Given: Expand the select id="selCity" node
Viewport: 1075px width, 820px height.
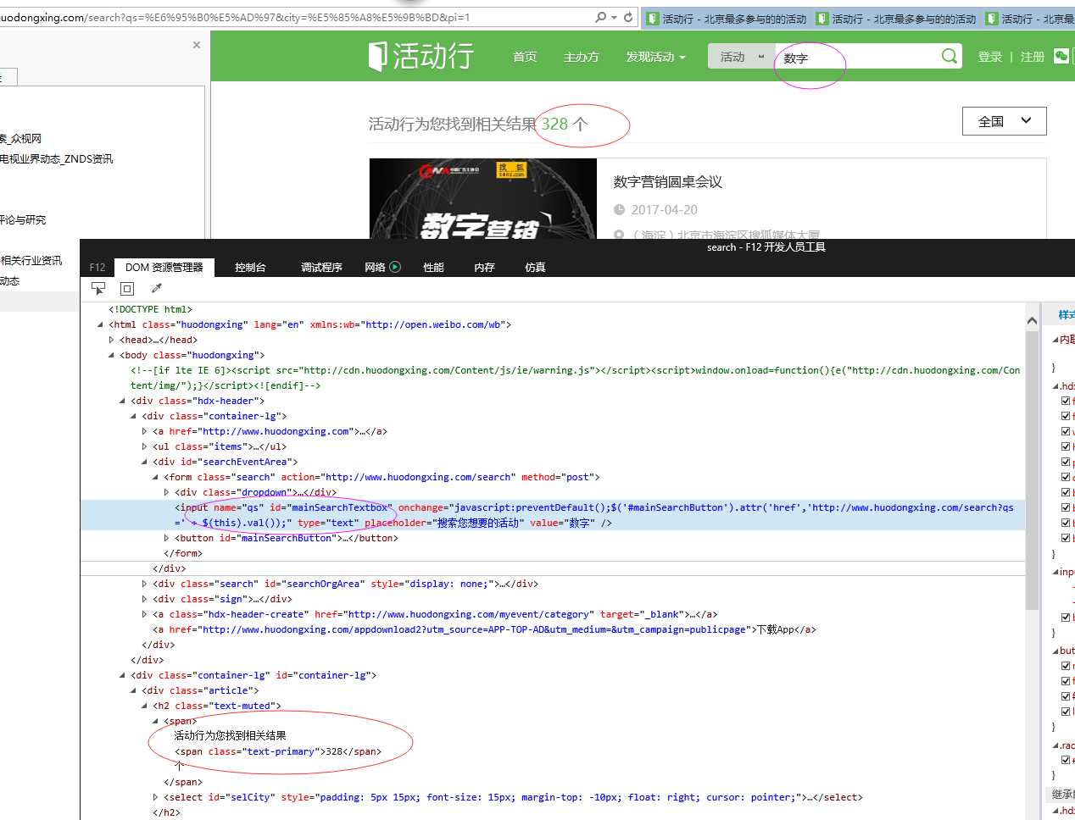Looking at the screenshot, I should [x=156, y=797].
